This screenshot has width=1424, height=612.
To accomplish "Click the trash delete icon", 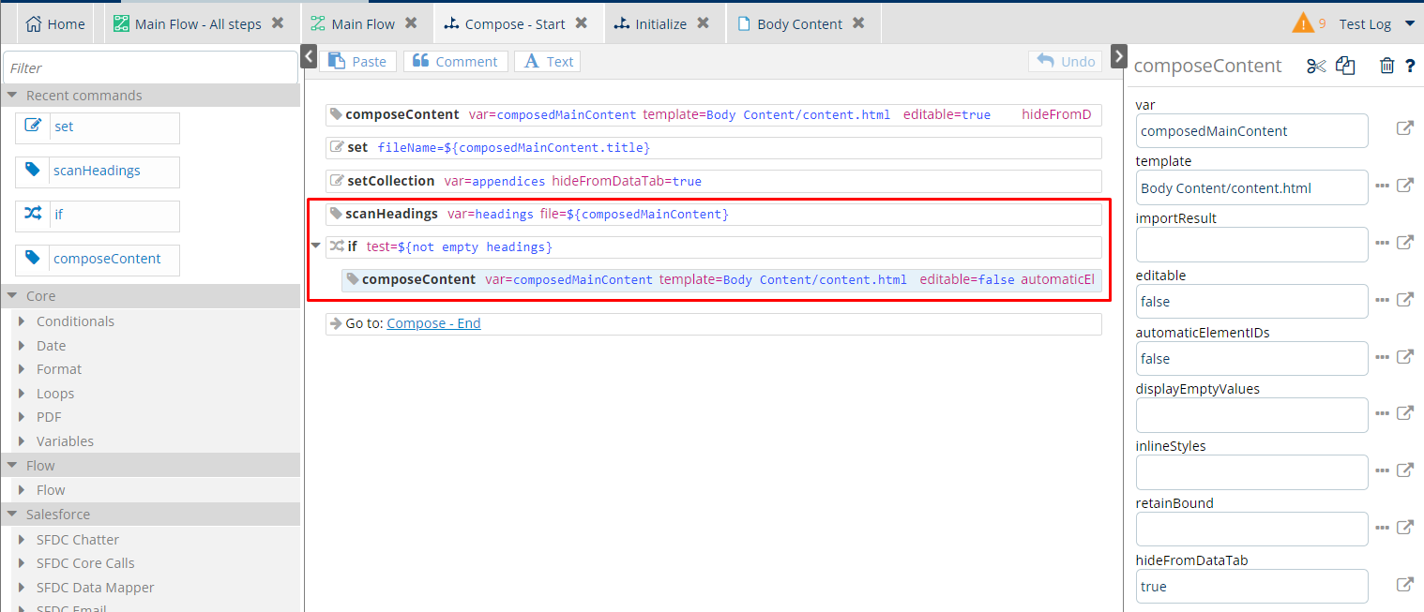I will tap(1386, 66).
